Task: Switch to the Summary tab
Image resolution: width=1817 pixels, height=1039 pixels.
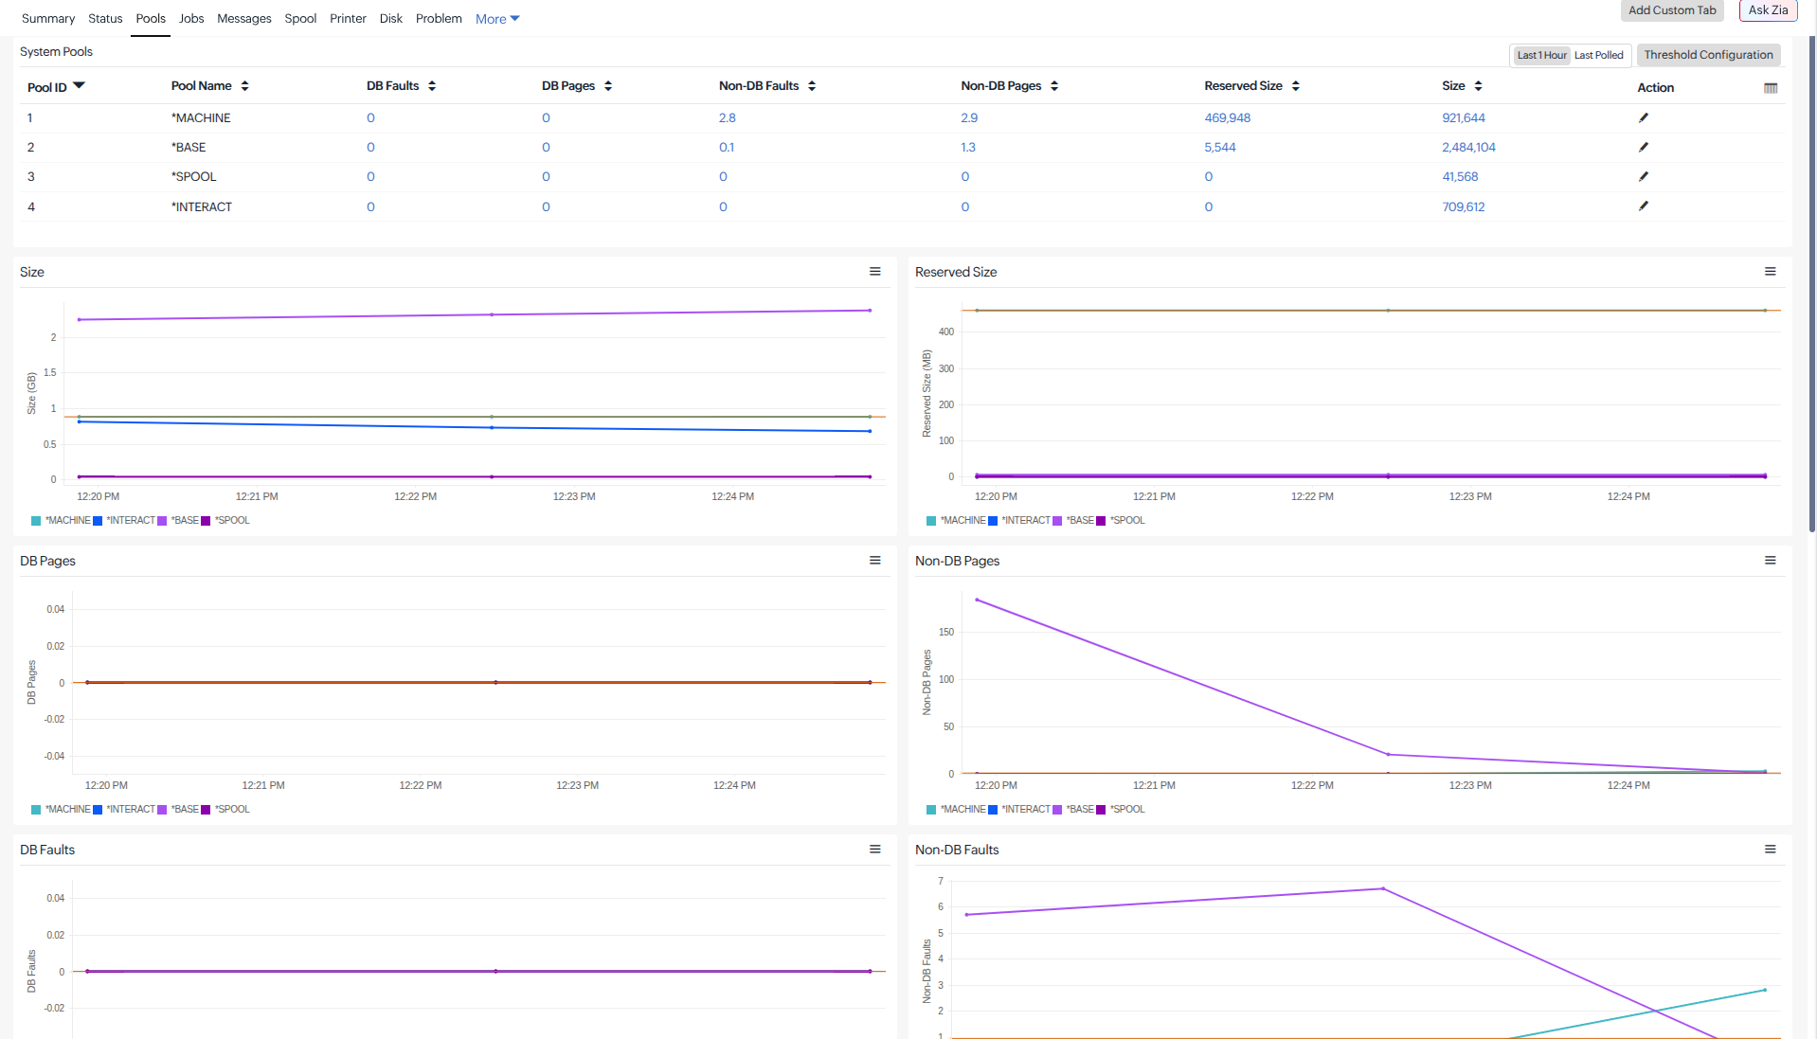Action: click(x=48, y=19)
